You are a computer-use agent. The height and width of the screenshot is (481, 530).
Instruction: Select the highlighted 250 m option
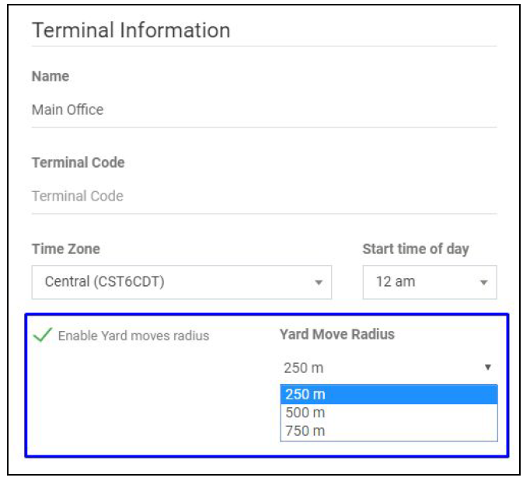388,394
